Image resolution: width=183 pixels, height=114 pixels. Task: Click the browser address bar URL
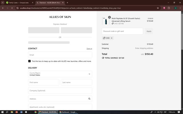[x=70, y=8]
